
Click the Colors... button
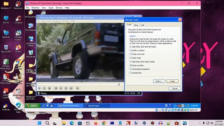point(159,81)
